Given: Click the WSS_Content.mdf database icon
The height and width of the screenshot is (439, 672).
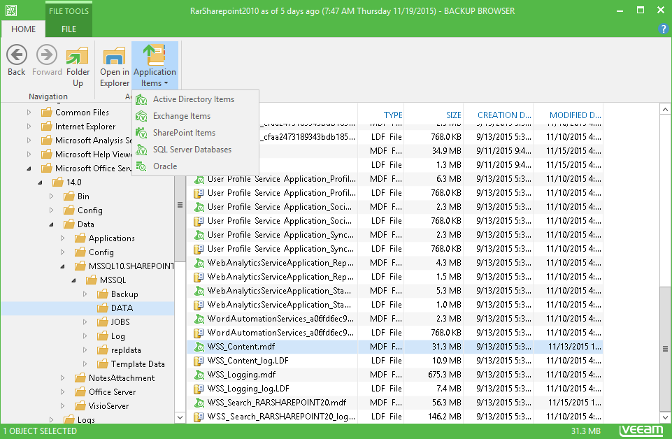Looking at the screenshot, I should pyautogui.click(x=199, y=347).
